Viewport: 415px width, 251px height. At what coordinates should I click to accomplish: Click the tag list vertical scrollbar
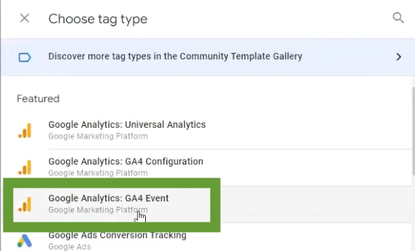click(x=413, y=131)
